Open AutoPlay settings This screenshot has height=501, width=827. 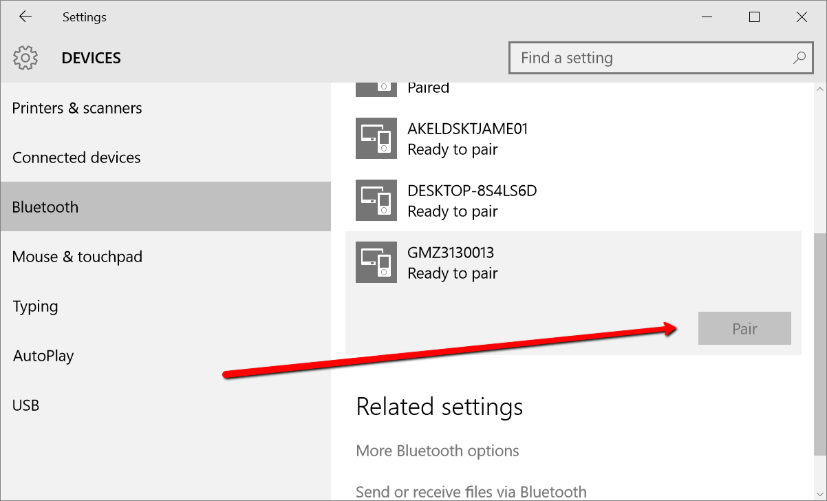(x=43, y=356)
